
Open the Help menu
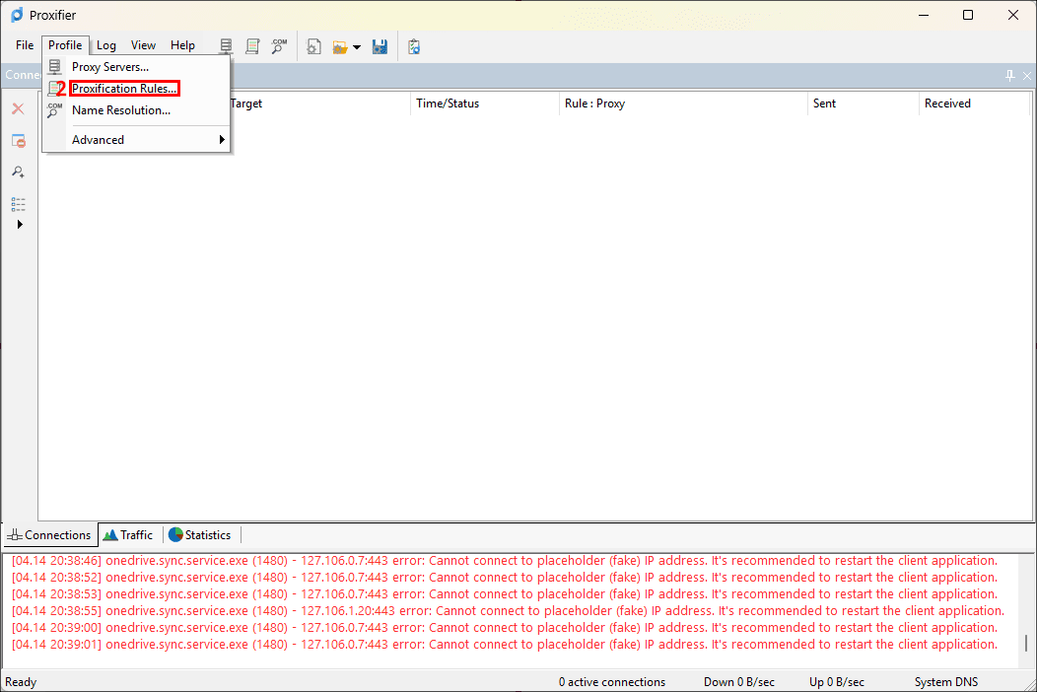click(x=182, y=45)
